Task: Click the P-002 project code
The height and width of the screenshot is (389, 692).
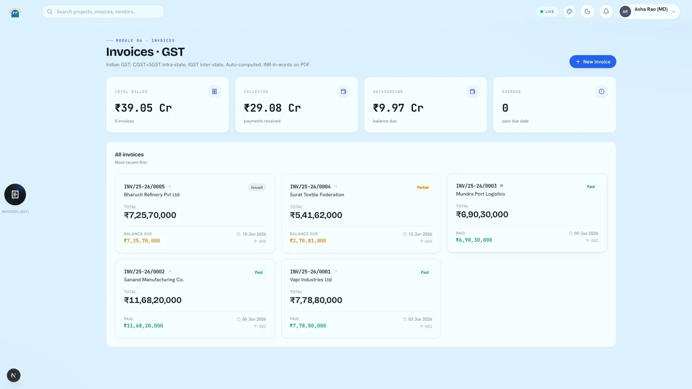Action: click(260, 327)
